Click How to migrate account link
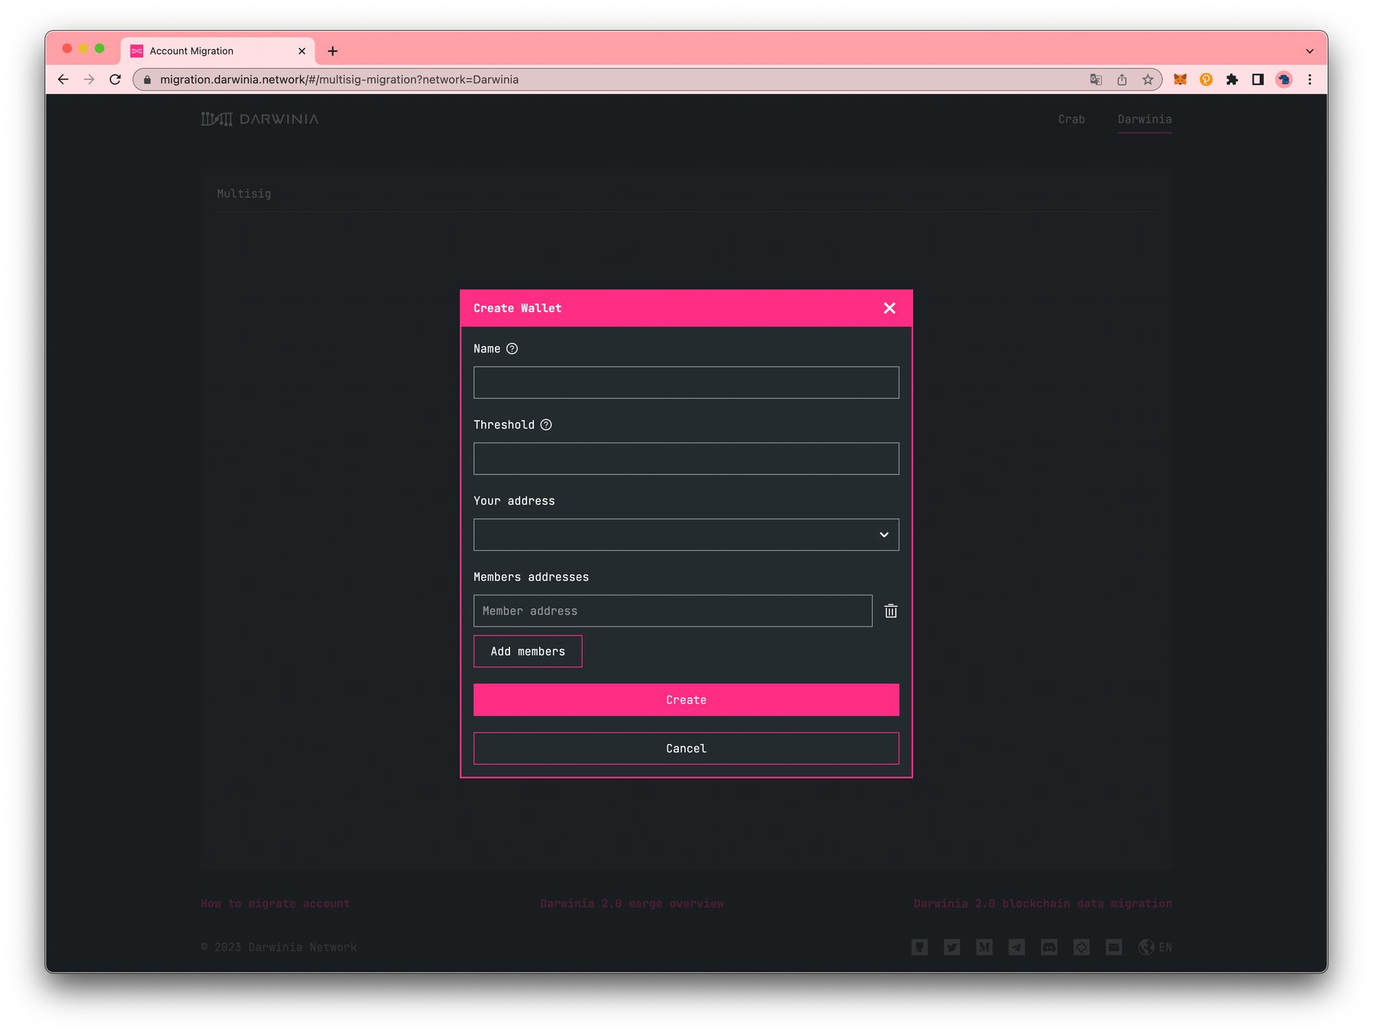1373x1033 pixels. coord(276,902)
